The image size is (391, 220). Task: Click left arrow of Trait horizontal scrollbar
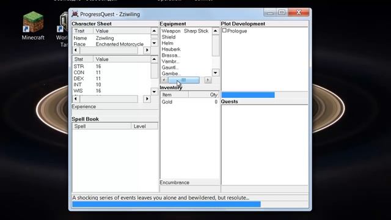pos(76,50)
